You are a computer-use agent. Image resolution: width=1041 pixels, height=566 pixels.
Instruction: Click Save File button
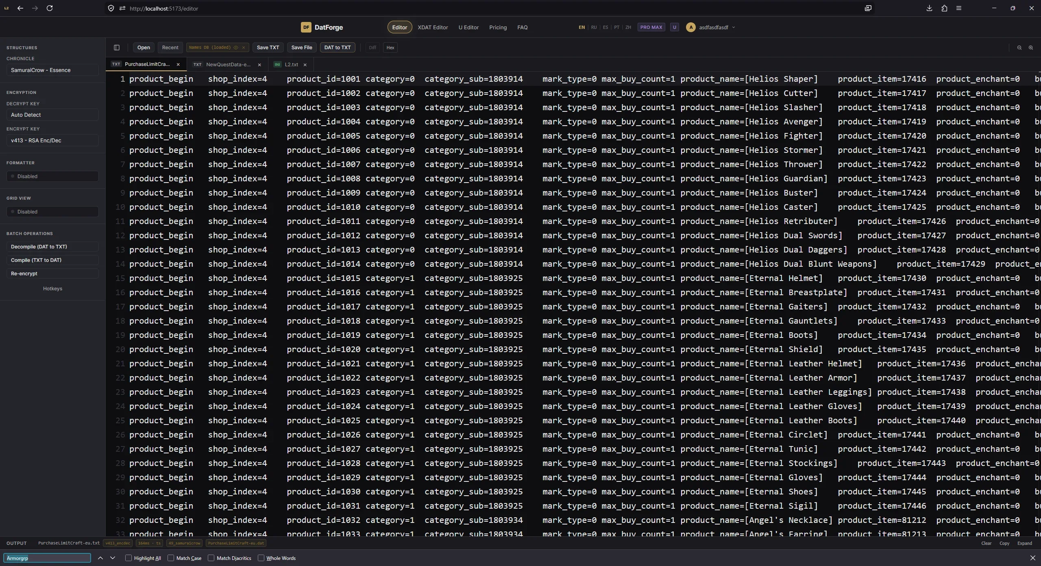pyautogui.click(x=302, y=48)
